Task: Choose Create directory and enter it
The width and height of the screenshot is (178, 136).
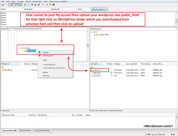Action: (x=55, y=68)
